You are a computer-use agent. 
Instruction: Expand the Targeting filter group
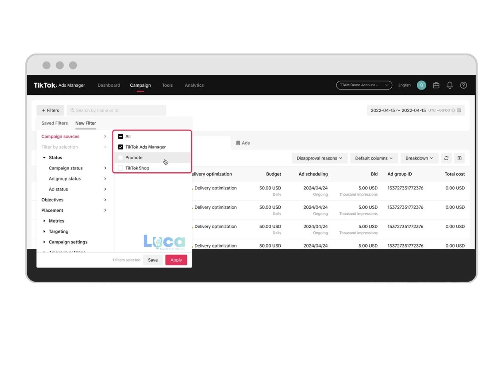click(x=44, y=231)
